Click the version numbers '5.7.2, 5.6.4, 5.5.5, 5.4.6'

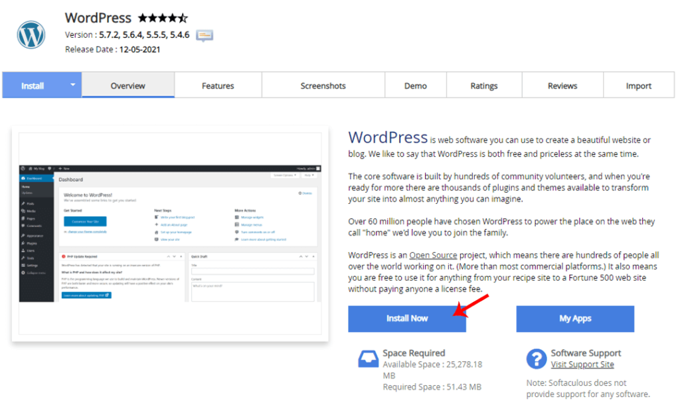(x=144, y=35)
